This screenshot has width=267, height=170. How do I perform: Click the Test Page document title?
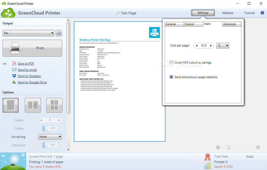point(128,13)
